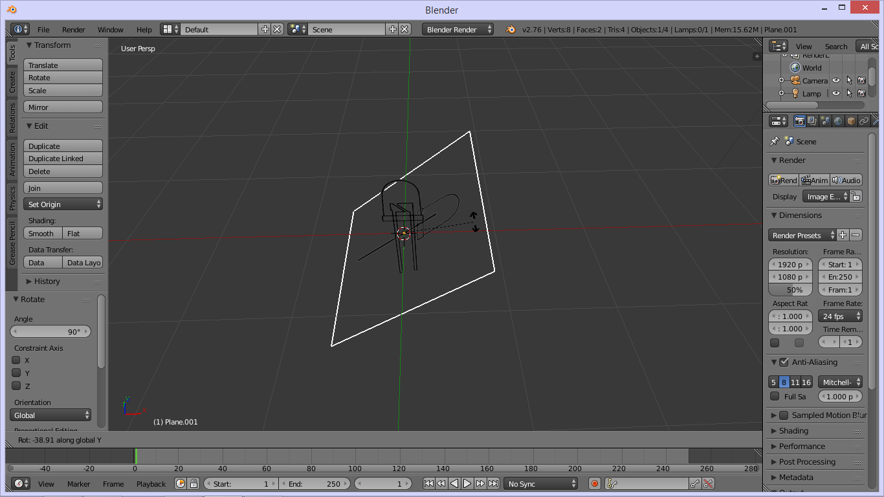Click the World globe icon in outliner

tap(795, 67)
